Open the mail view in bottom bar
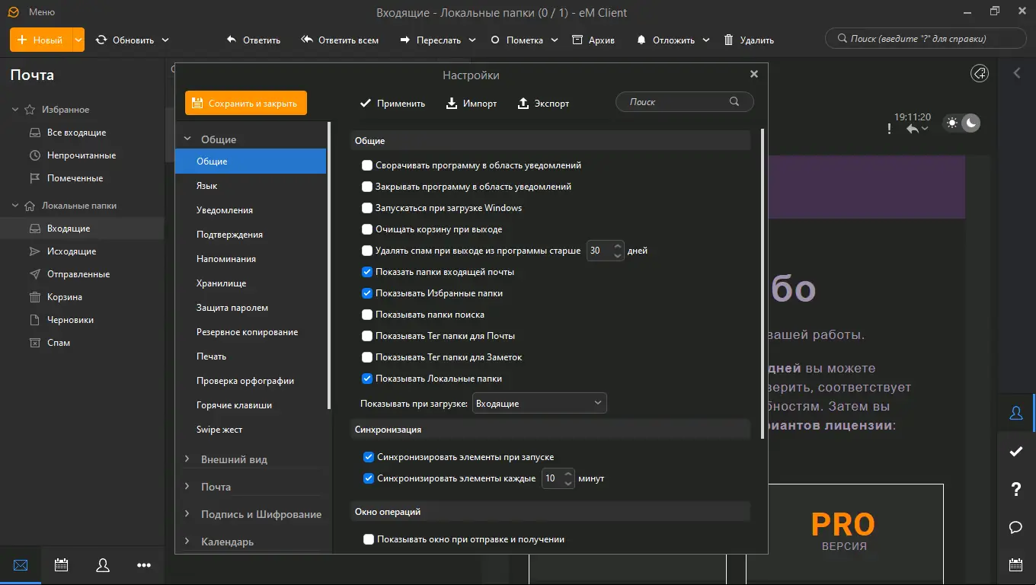1036x585 pixels. point(21,565)
